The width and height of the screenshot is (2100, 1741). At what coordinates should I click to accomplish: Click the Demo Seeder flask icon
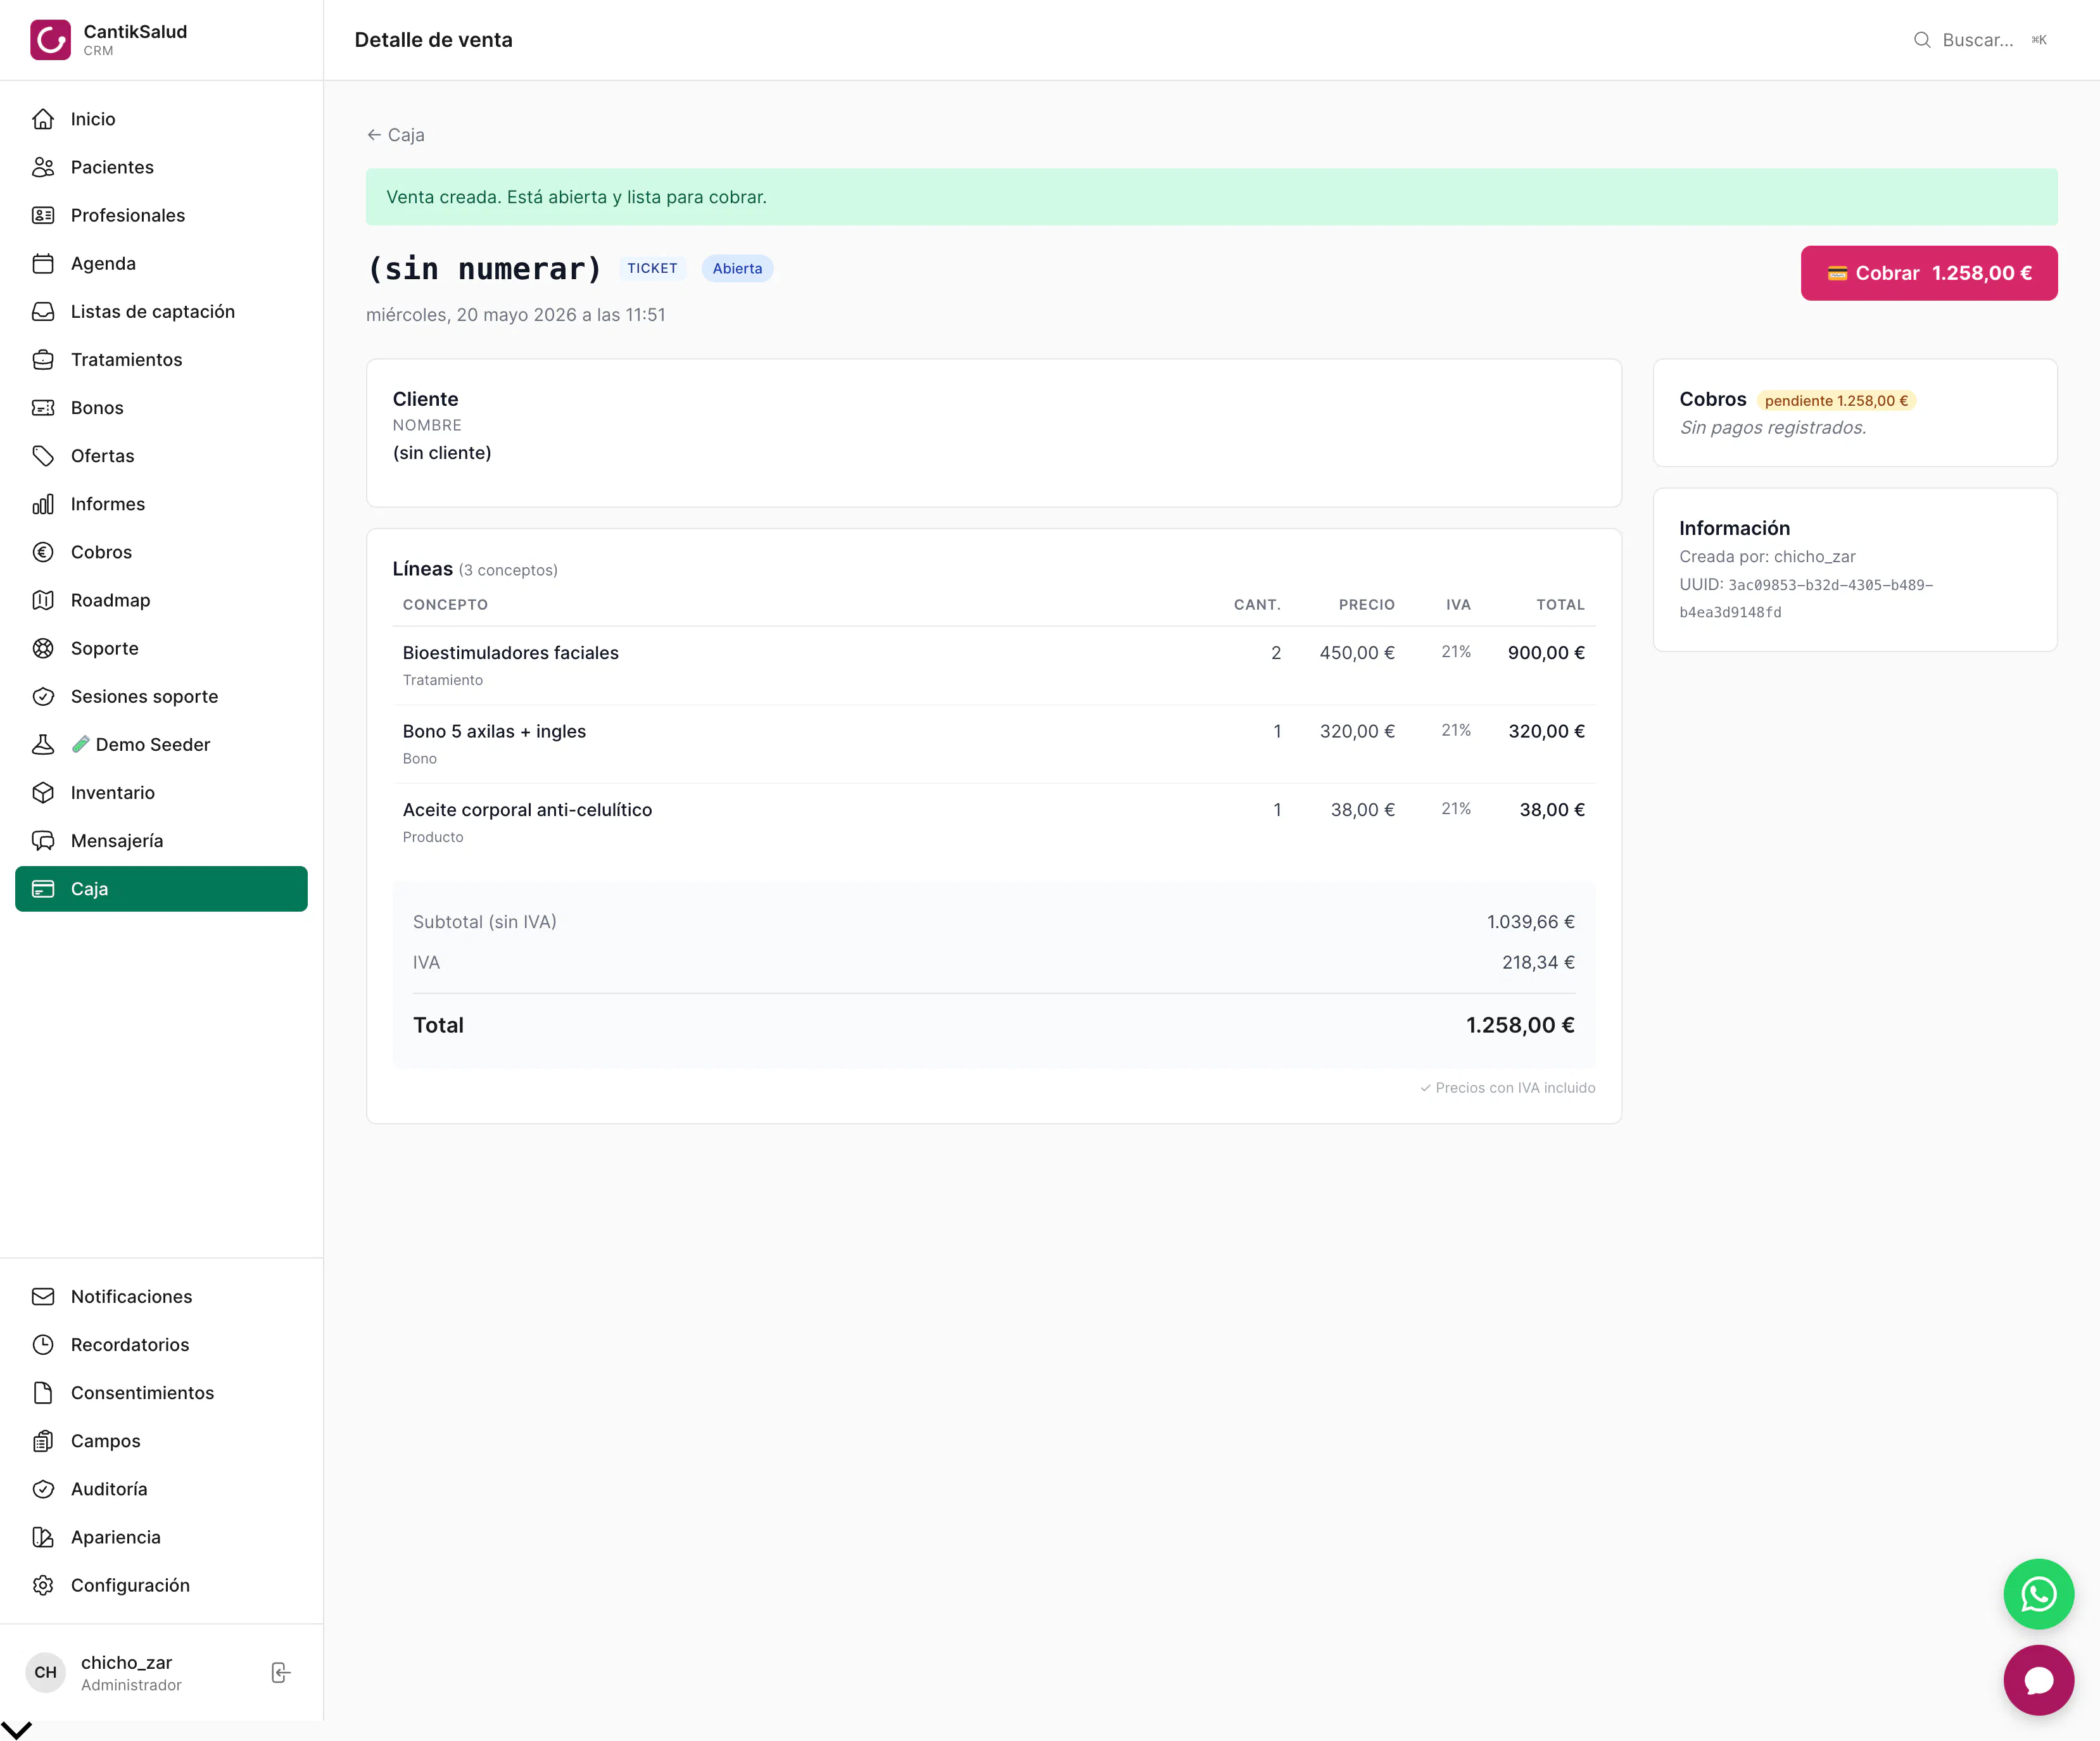click(43, 745)
